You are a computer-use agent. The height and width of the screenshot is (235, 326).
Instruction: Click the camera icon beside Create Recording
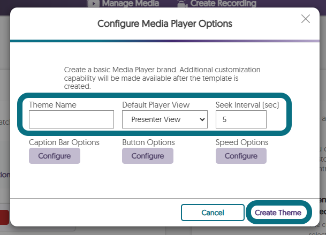tap(183, 4)
